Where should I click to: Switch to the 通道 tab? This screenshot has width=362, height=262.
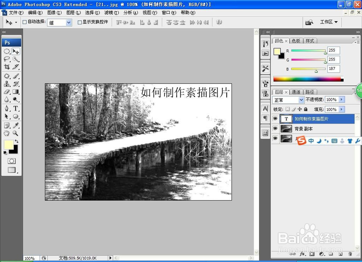(296, 92)
